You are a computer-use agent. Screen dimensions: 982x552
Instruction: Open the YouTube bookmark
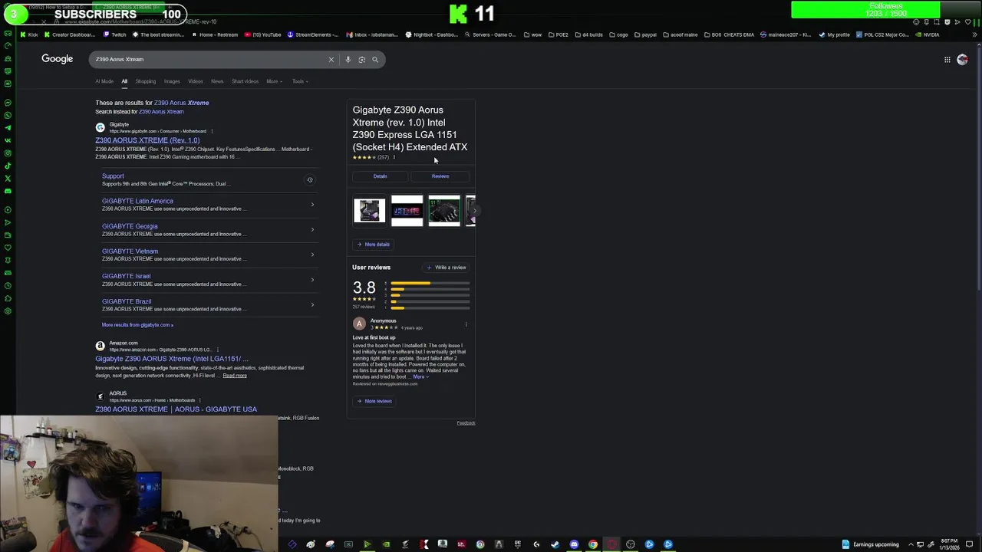[262, 34]
